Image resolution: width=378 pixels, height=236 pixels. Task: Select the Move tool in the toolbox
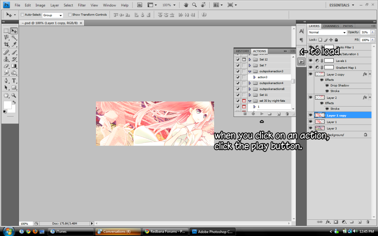point(14,31)
